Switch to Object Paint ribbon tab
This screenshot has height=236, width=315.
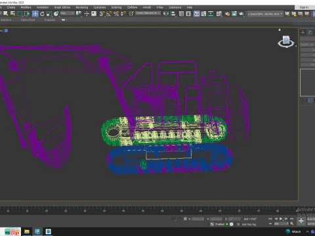pyautogui.click(x=28, y=20)
